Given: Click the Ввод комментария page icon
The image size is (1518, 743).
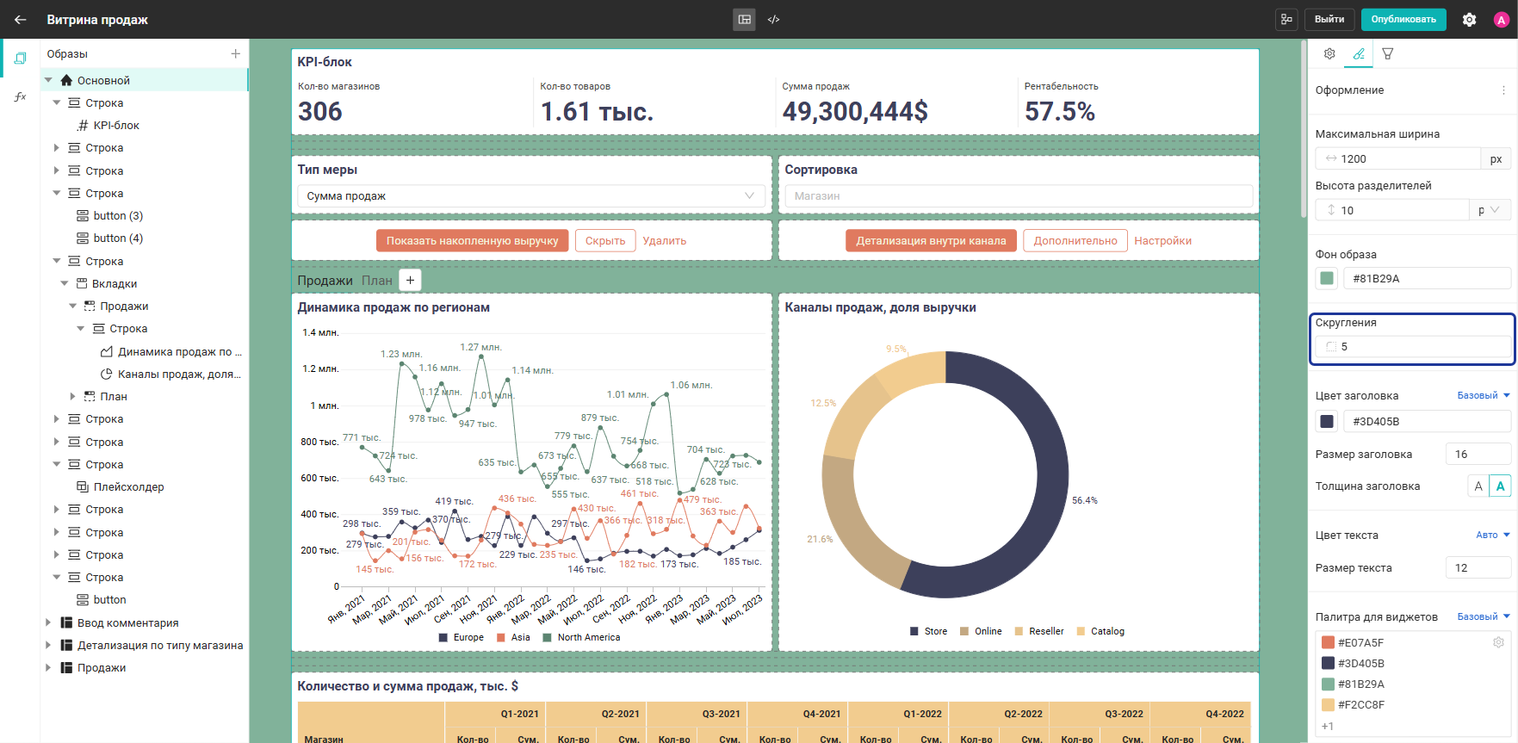Looking at the screenshot, I should pos(66,622).
